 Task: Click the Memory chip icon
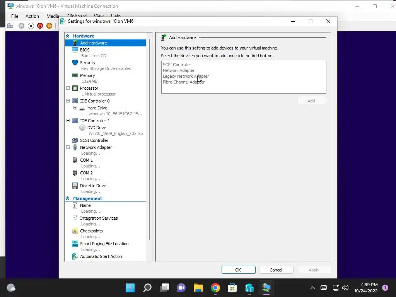[75, 75]
